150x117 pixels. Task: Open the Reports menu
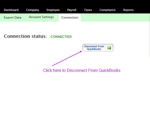(128, 10)
